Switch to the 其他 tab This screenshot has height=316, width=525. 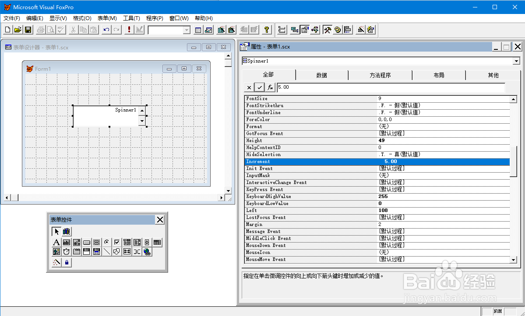(493, 75)
